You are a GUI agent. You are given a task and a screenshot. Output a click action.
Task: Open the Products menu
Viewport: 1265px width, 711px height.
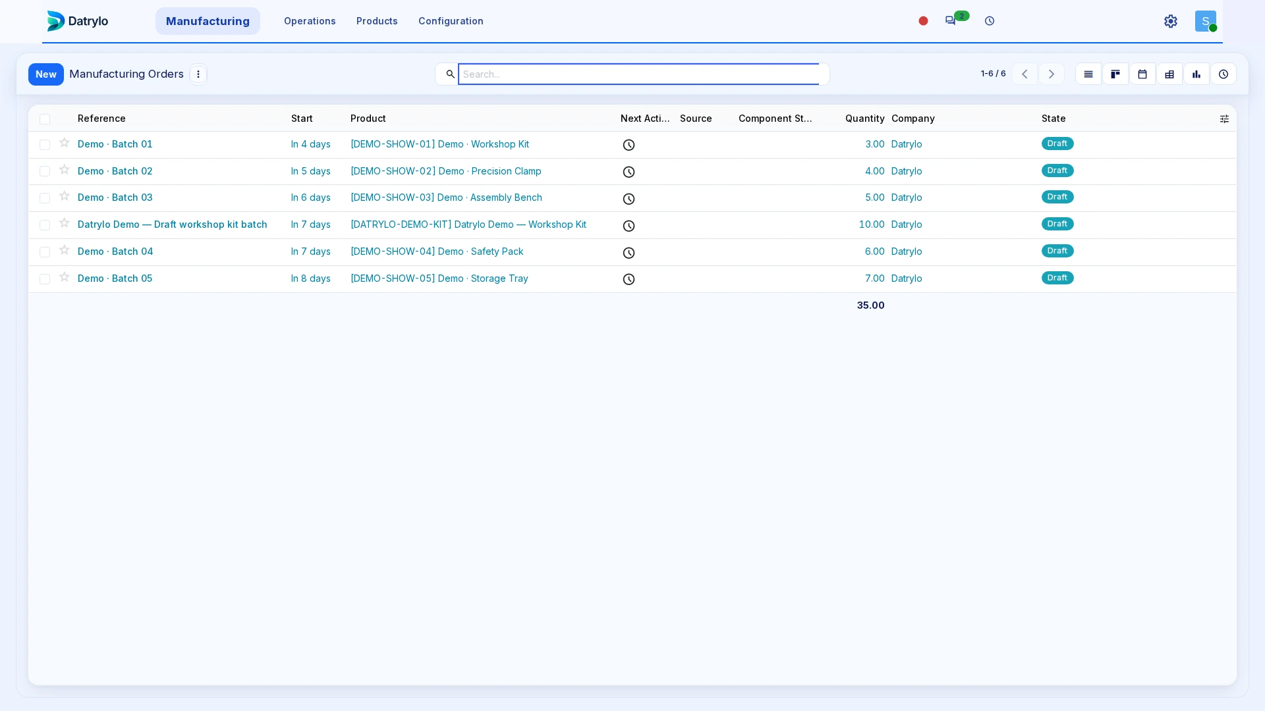tap(377, 21)
